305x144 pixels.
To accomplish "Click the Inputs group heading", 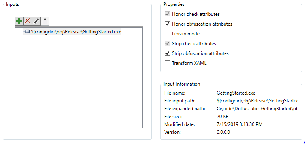I will [13, 4].
